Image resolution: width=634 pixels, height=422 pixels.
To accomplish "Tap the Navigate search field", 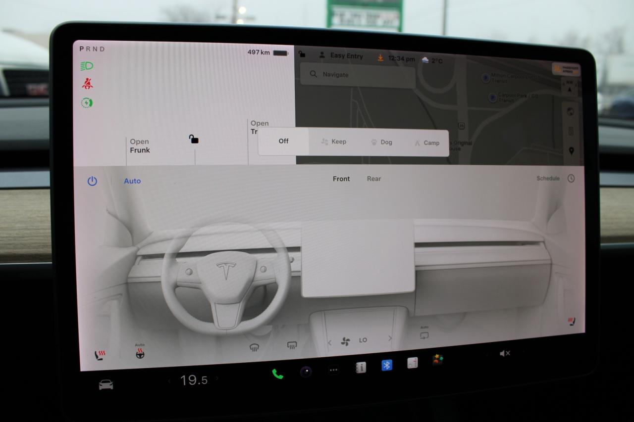I will [x=358, y=74].
